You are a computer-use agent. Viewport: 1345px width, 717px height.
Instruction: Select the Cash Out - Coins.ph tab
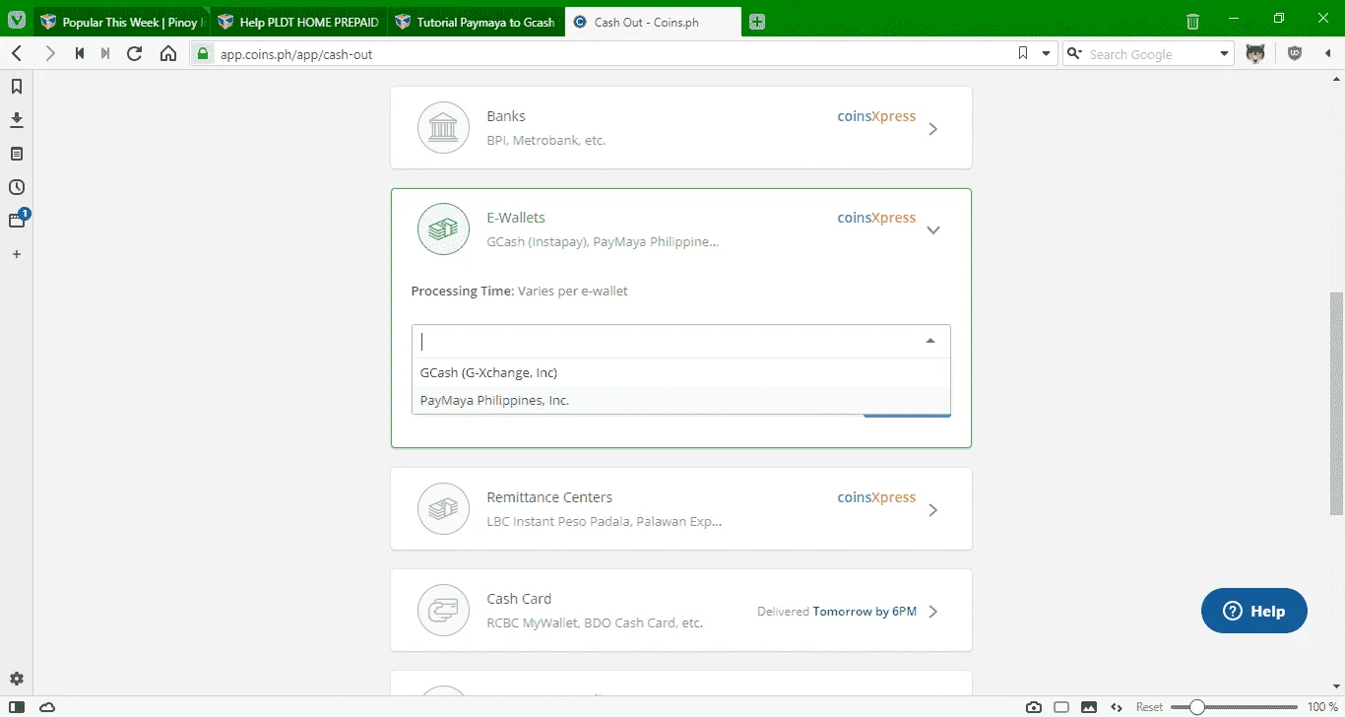(x=653, y=22)
